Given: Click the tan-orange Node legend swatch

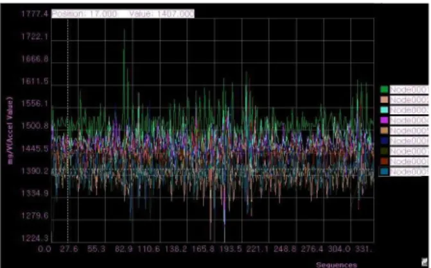Looking at the screenshot, I should [x=384, y=131].
